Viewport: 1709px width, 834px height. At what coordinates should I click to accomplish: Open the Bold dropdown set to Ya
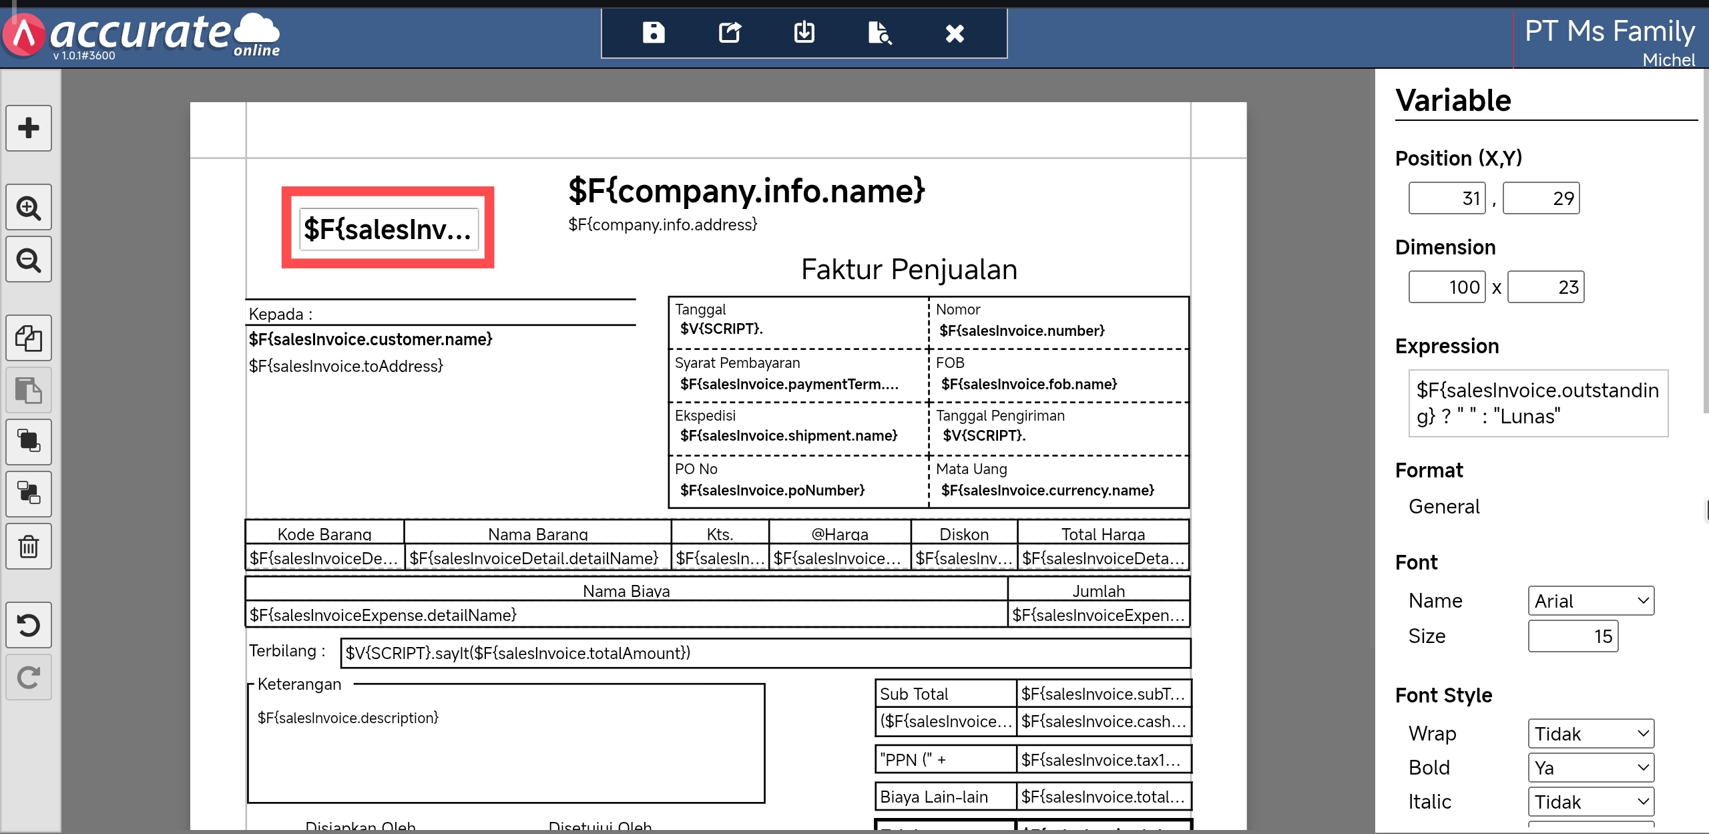point(1590,768)
